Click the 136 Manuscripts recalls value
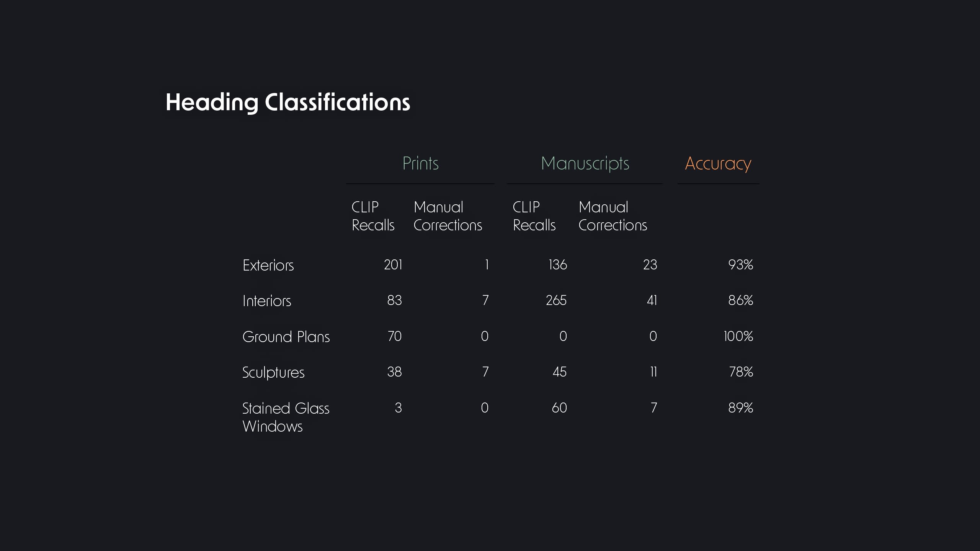 tap(558, 265)
